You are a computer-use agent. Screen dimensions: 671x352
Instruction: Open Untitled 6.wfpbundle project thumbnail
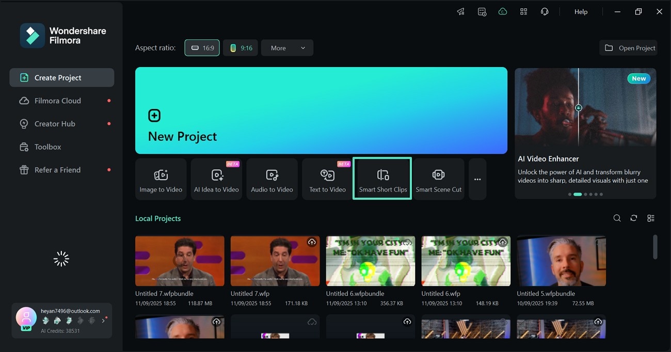[371, 261]
